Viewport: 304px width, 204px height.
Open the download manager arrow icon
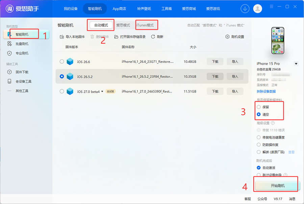tap(245, 9)
